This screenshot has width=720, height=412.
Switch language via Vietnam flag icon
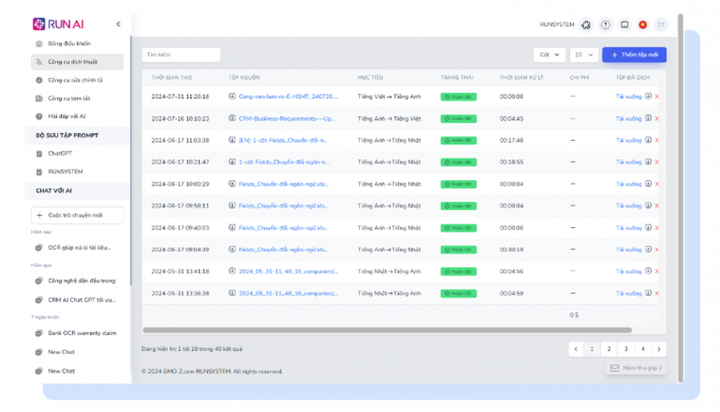(x=642, y=25)
